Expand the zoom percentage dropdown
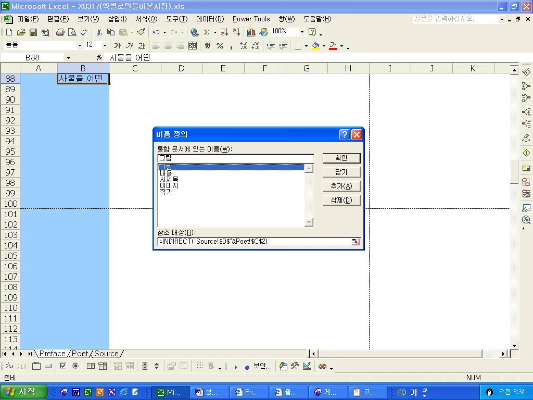This screenshot has width=533, height=400. pyautogui.click(x=302, y=32)
